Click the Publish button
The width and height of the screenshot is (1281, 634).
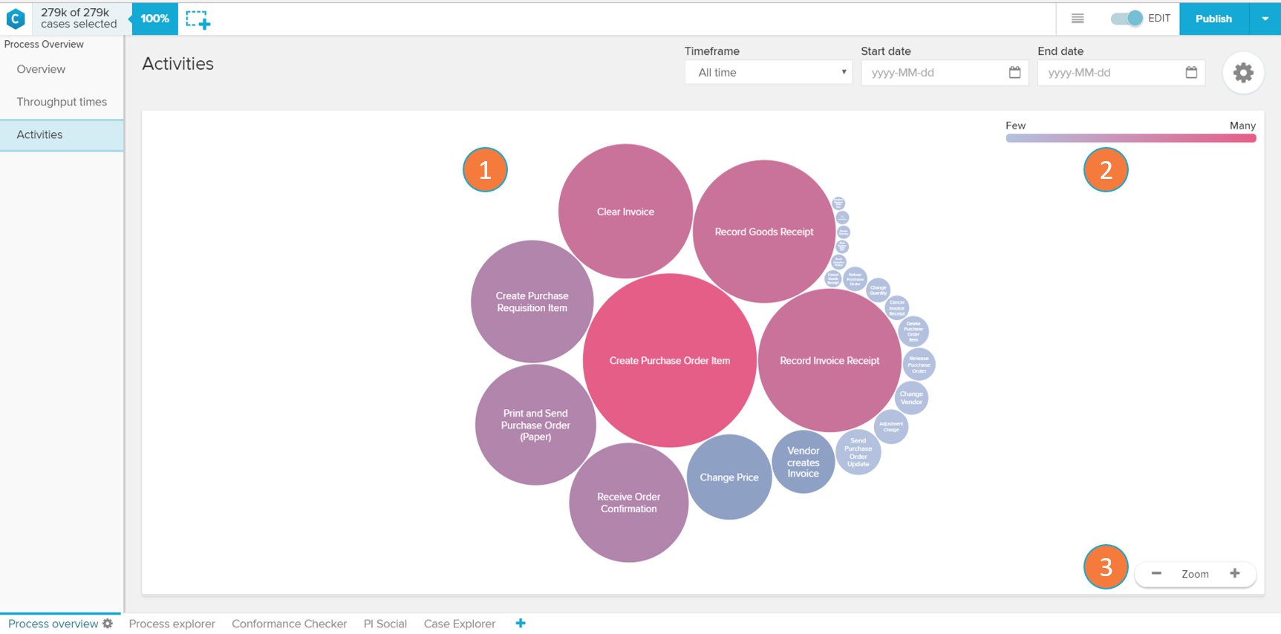tap(1213, 19)
